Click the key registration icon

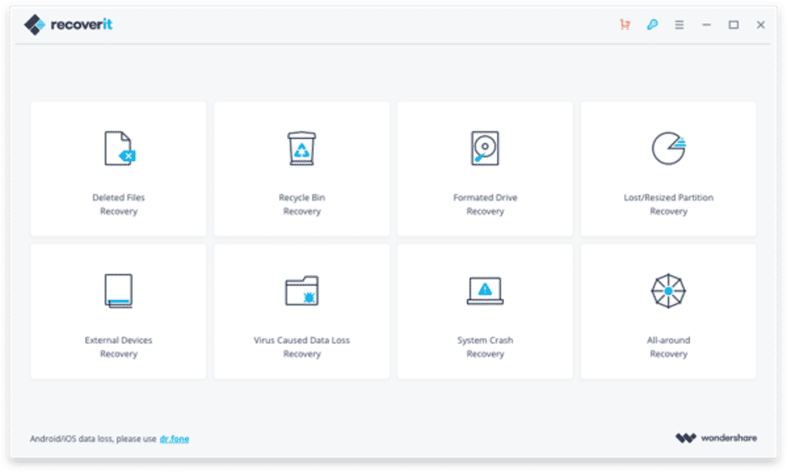[x=652, y=25]
